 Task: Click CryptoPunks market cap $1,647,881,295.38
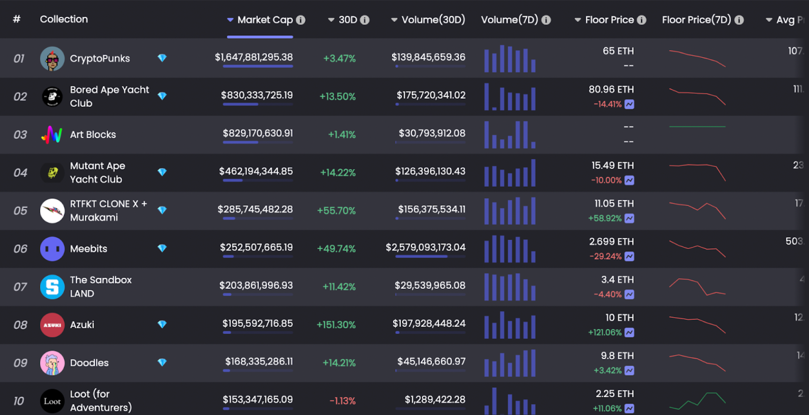[254, 57]
